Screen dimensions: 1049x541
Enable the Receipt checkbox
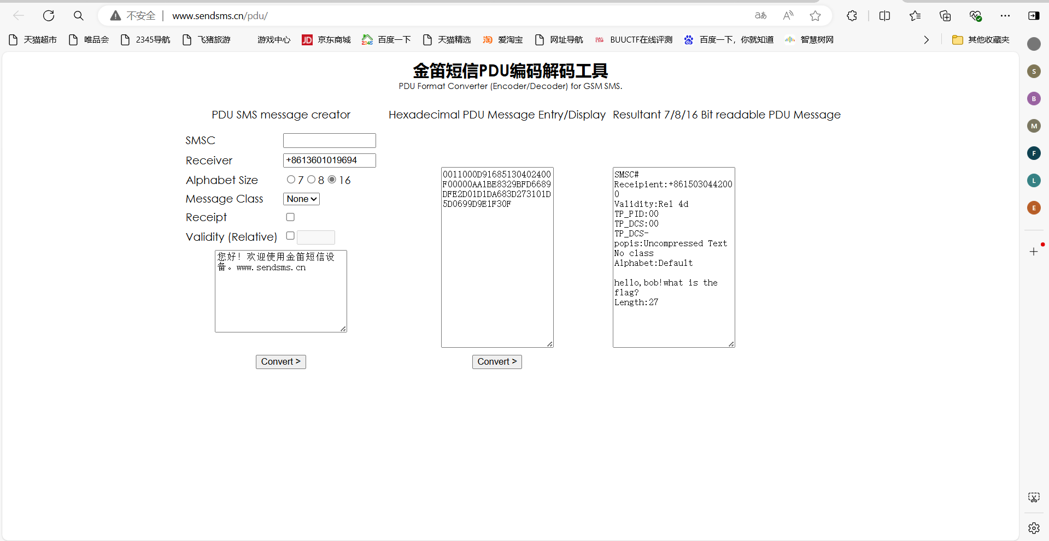point(290,217)
